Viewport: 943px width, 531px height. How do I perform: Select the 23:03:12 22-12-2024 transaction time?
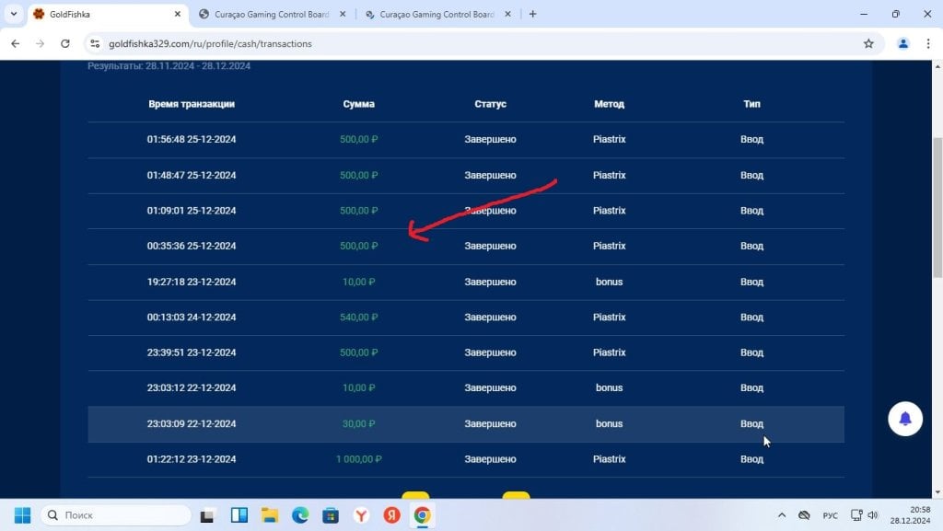click(x=192, y=388)
